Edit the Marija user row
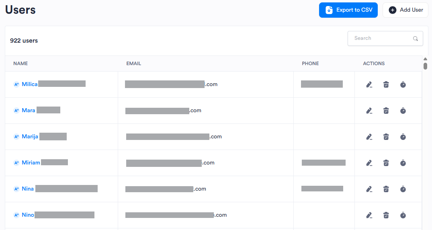 click(x=369, y=137)
